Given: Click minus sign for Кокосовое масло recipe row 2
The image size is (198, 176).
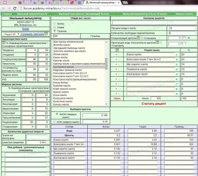Looking at the screenshot, I should pos(119,59).
